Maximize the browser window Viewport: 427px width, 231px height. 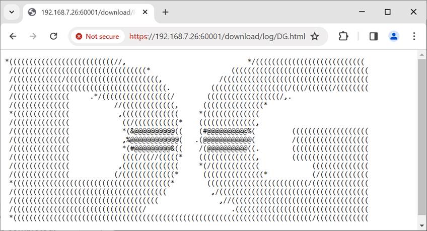(x=388, y=12)
